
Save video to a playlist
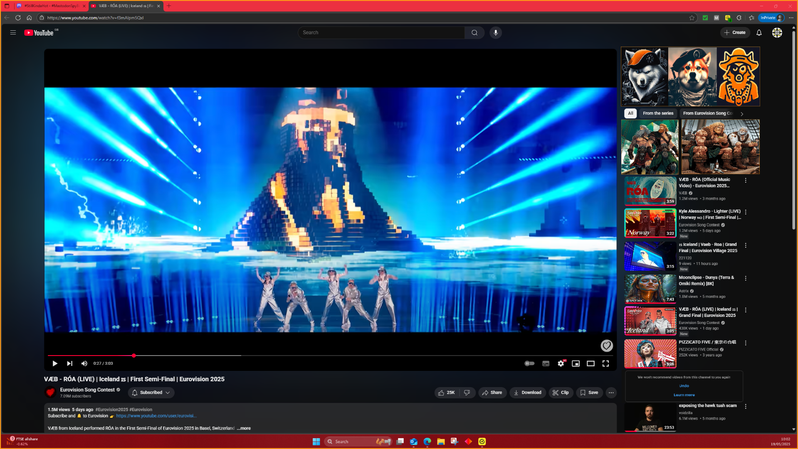coord(589,393)
